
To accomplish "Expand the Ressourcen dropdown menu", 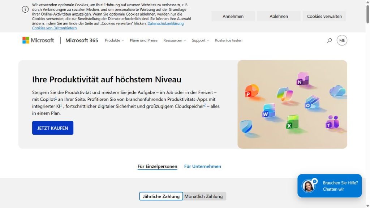I will point(175,40).
